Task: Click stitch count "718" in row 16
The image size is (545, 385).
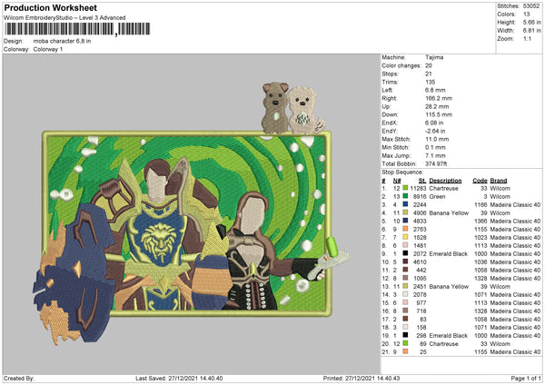Action: click(421, 311)
